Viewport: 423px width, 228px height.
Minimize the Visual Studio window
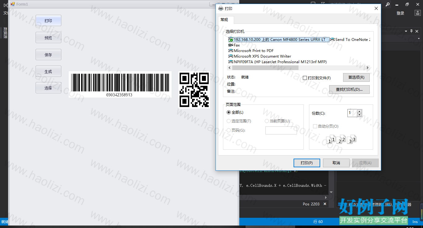point(397,4)
